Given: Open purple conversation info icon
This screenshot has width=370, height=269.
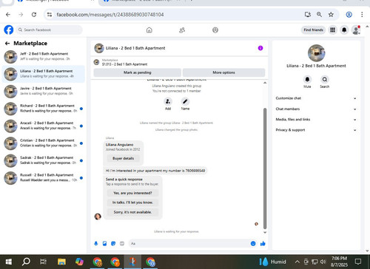Looking at the screenshot, I should coord(260,48).
